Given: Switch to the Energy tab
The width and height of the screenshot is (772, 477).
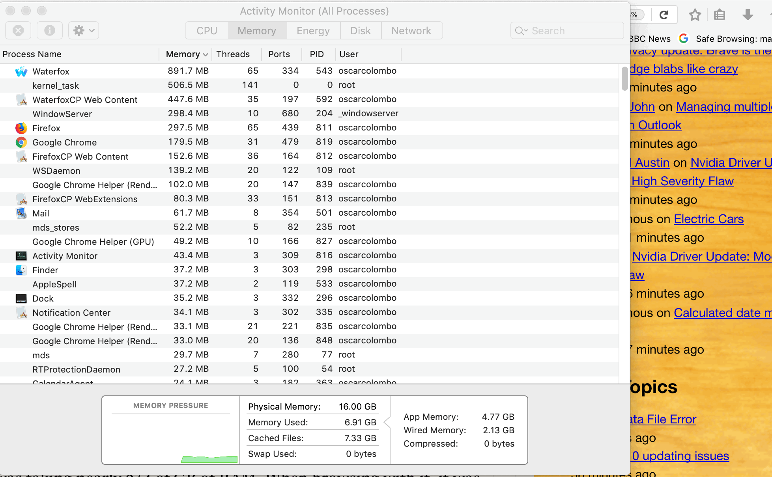Looking at the screenshot, I should pyautogui.click(x=313, y=31).
